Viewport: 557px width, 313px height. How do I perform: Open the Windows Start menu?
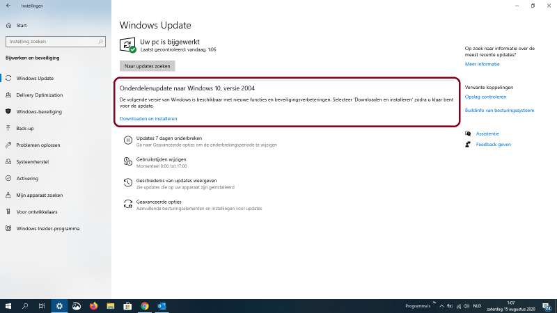pos(8,306)
